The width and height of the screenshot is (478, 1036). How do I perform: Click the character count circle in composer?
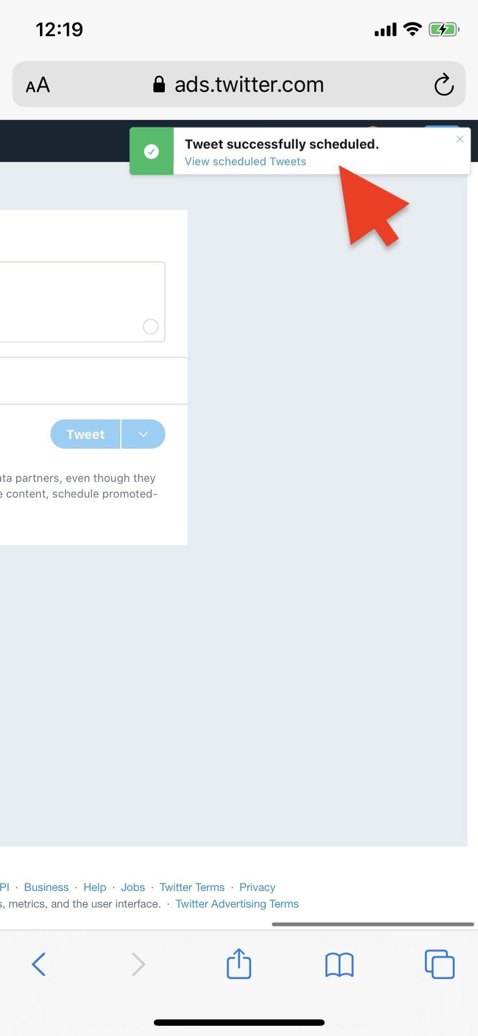point(151,326)
